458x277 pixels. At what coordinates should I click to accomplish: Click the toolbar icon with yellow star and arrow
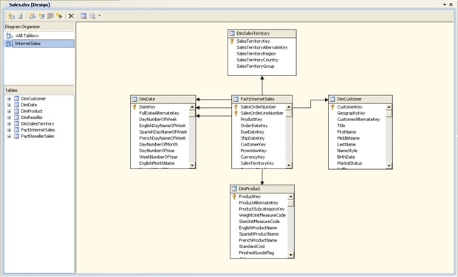(x=59, y=16)
